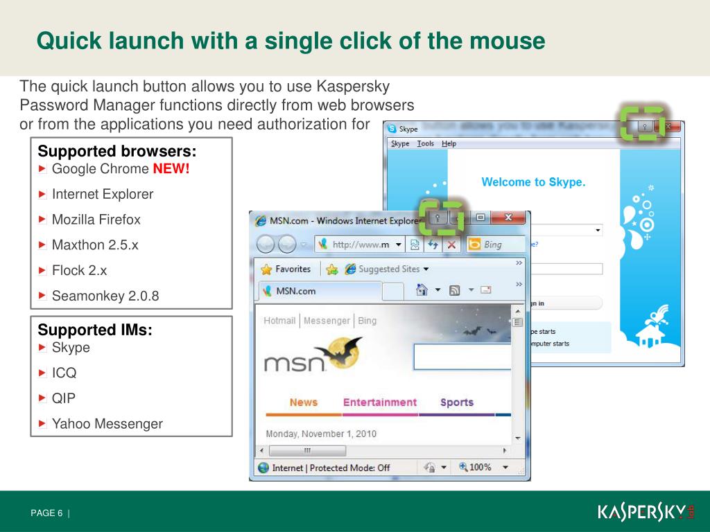Viewport: 710px width, 532px height.
Task: Open the Bing link on MSN page
Action: point(367,321)
